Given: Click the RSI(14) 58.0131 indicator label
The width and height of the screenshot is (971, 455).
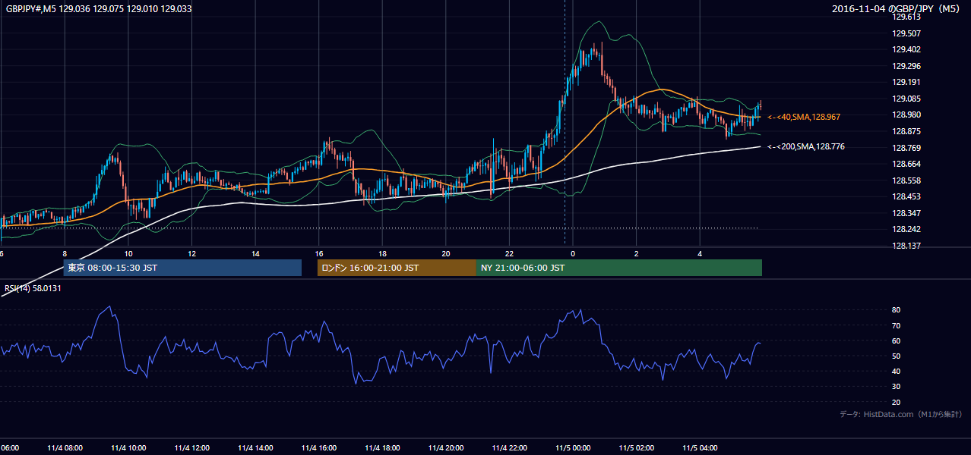Looking at the screenshot, I should tap(33, 287).
